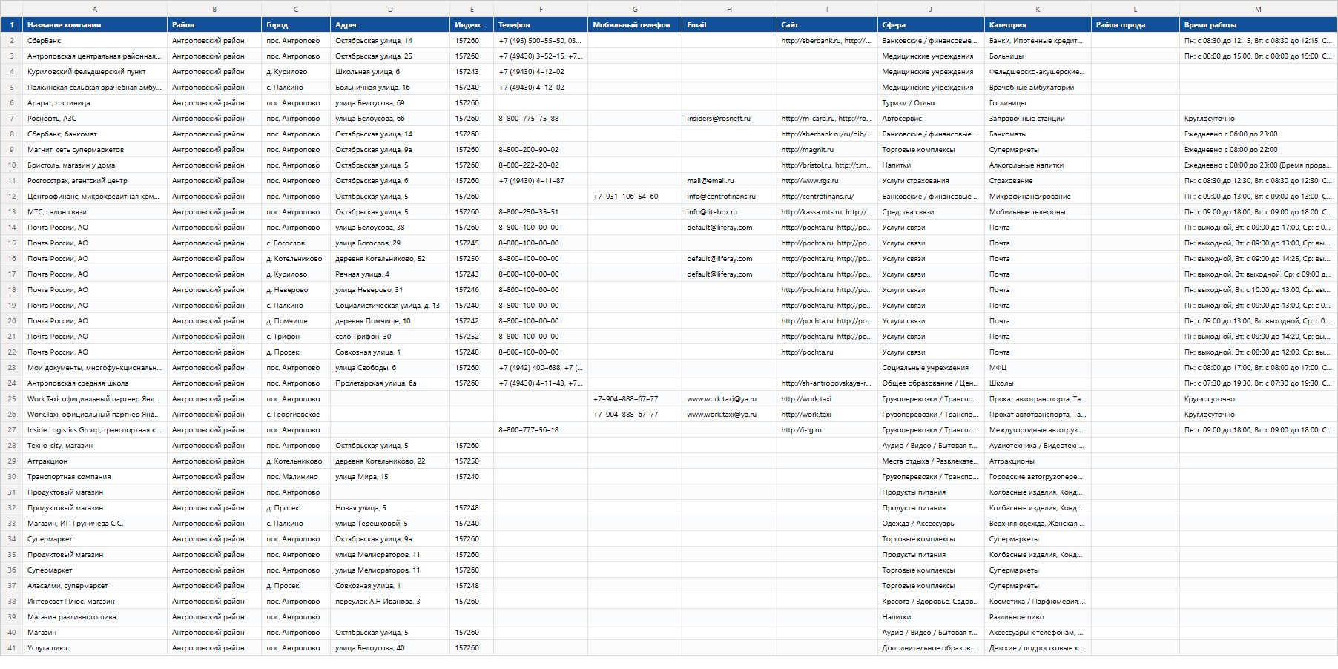The height and width of the screenshot is (669, 1338).
Task: Click the address 'переулок А.Н Иванова, 3'
Action: click(x=390, y=602)
